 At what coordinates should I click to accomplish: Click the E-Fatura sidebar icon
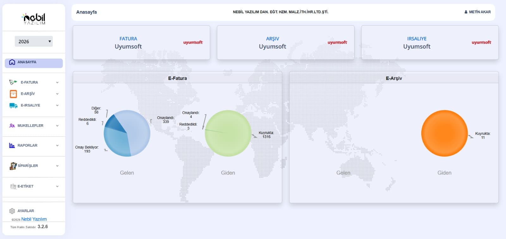(13, 82)
